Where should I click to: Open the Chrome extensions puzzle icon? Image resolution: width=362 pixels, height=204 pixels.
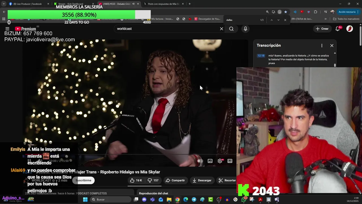[x=316, y=12]
